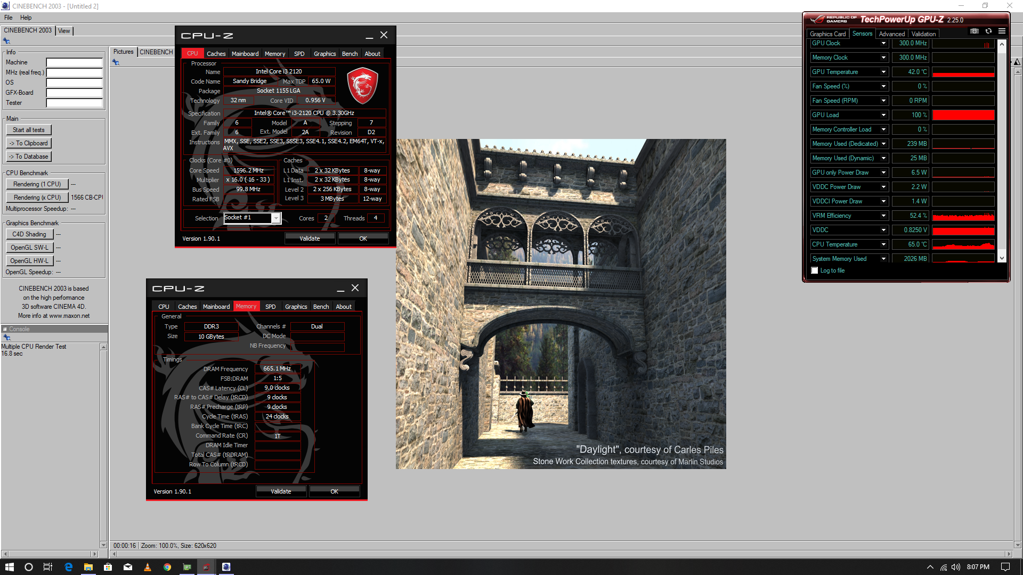Switch to Caches tab in upper CPU-Z
Screen dimensions: 1023x575
pyautogui.click(x=216, y=54)
